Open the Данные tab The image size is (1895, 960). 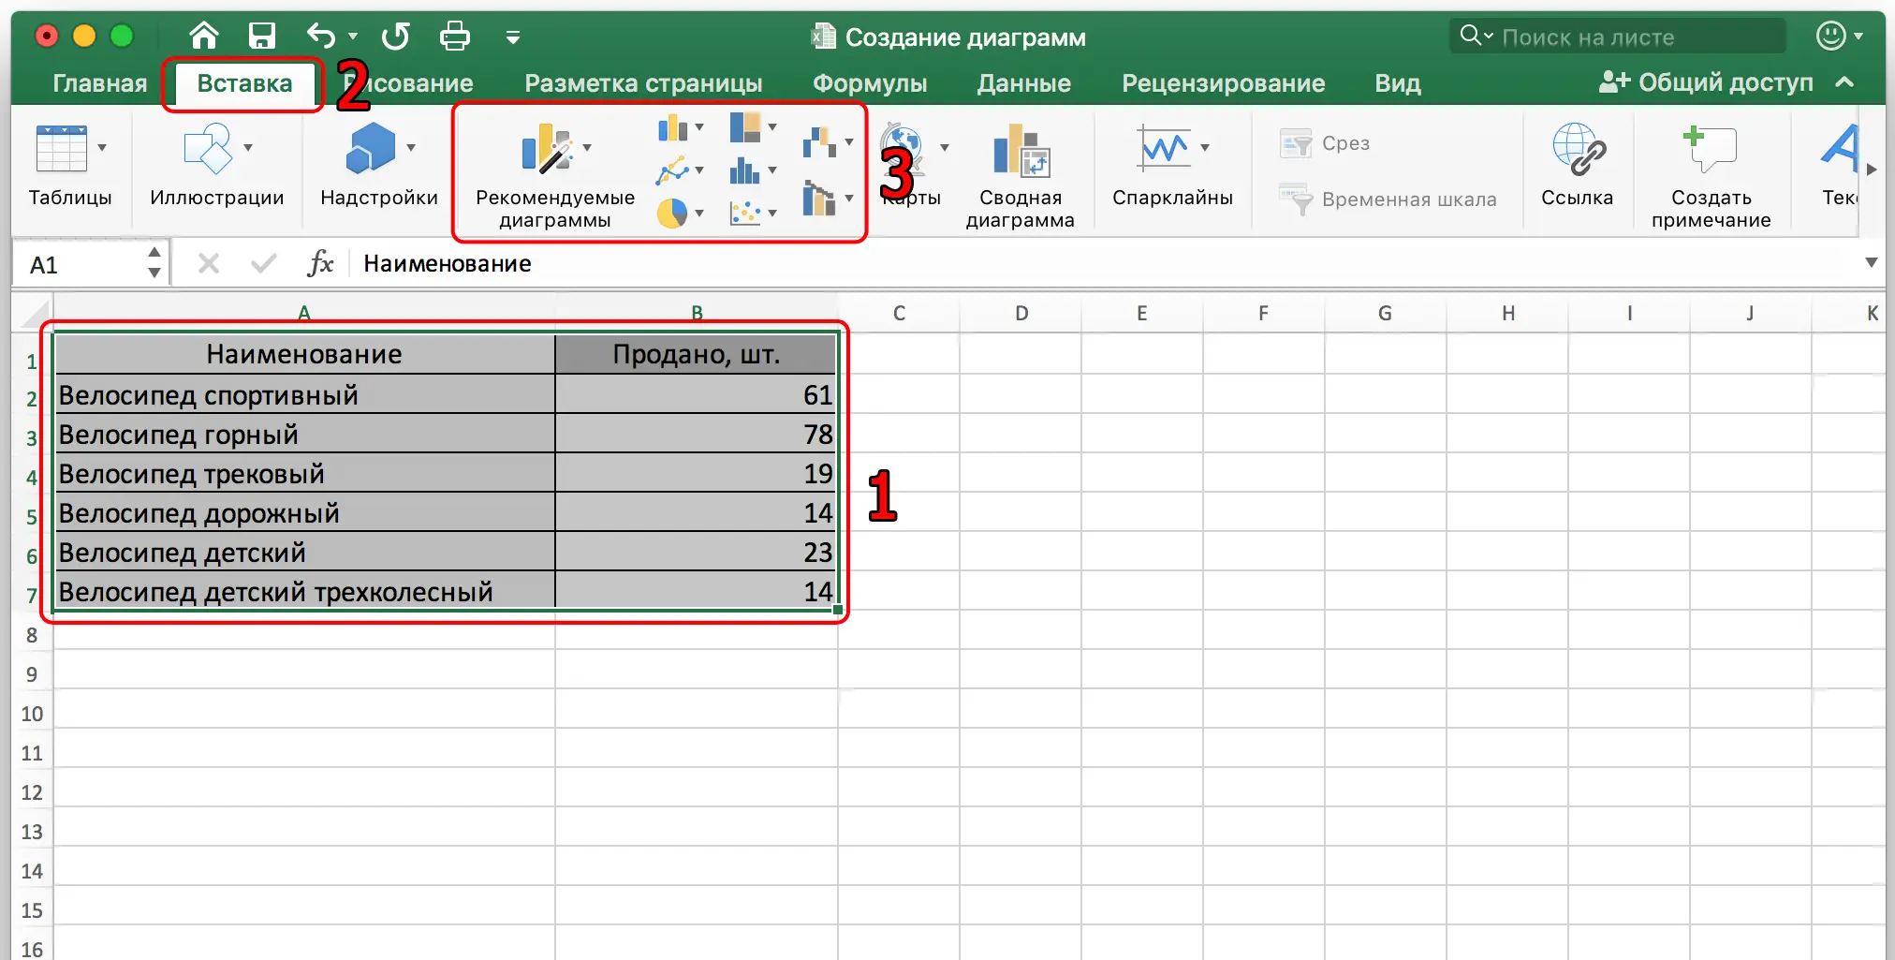(x=1024, y=83)
